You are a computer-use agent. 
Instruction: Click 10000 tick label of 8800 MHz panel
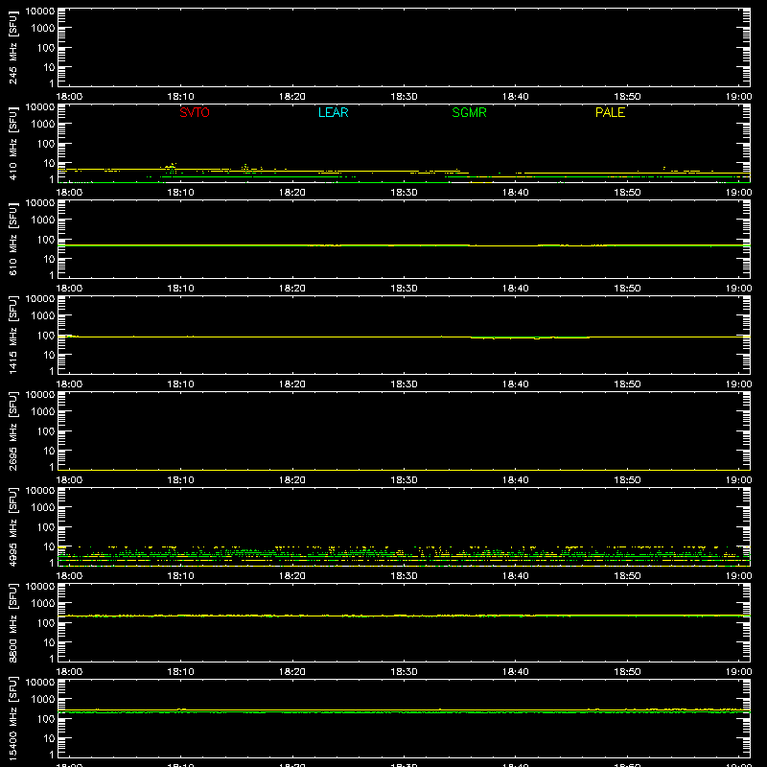pyautogui.click(x=40, y=587)
